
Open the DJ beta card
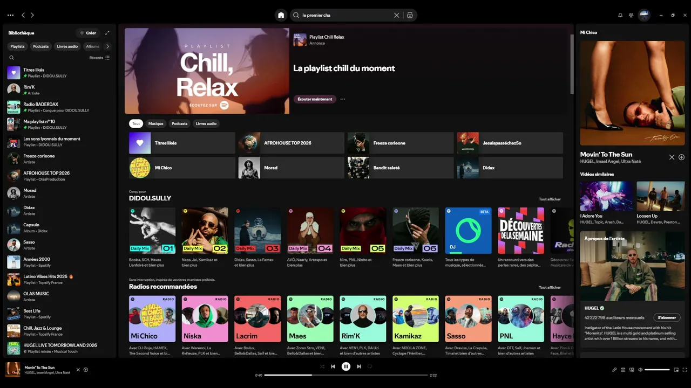tap(468, 231)
